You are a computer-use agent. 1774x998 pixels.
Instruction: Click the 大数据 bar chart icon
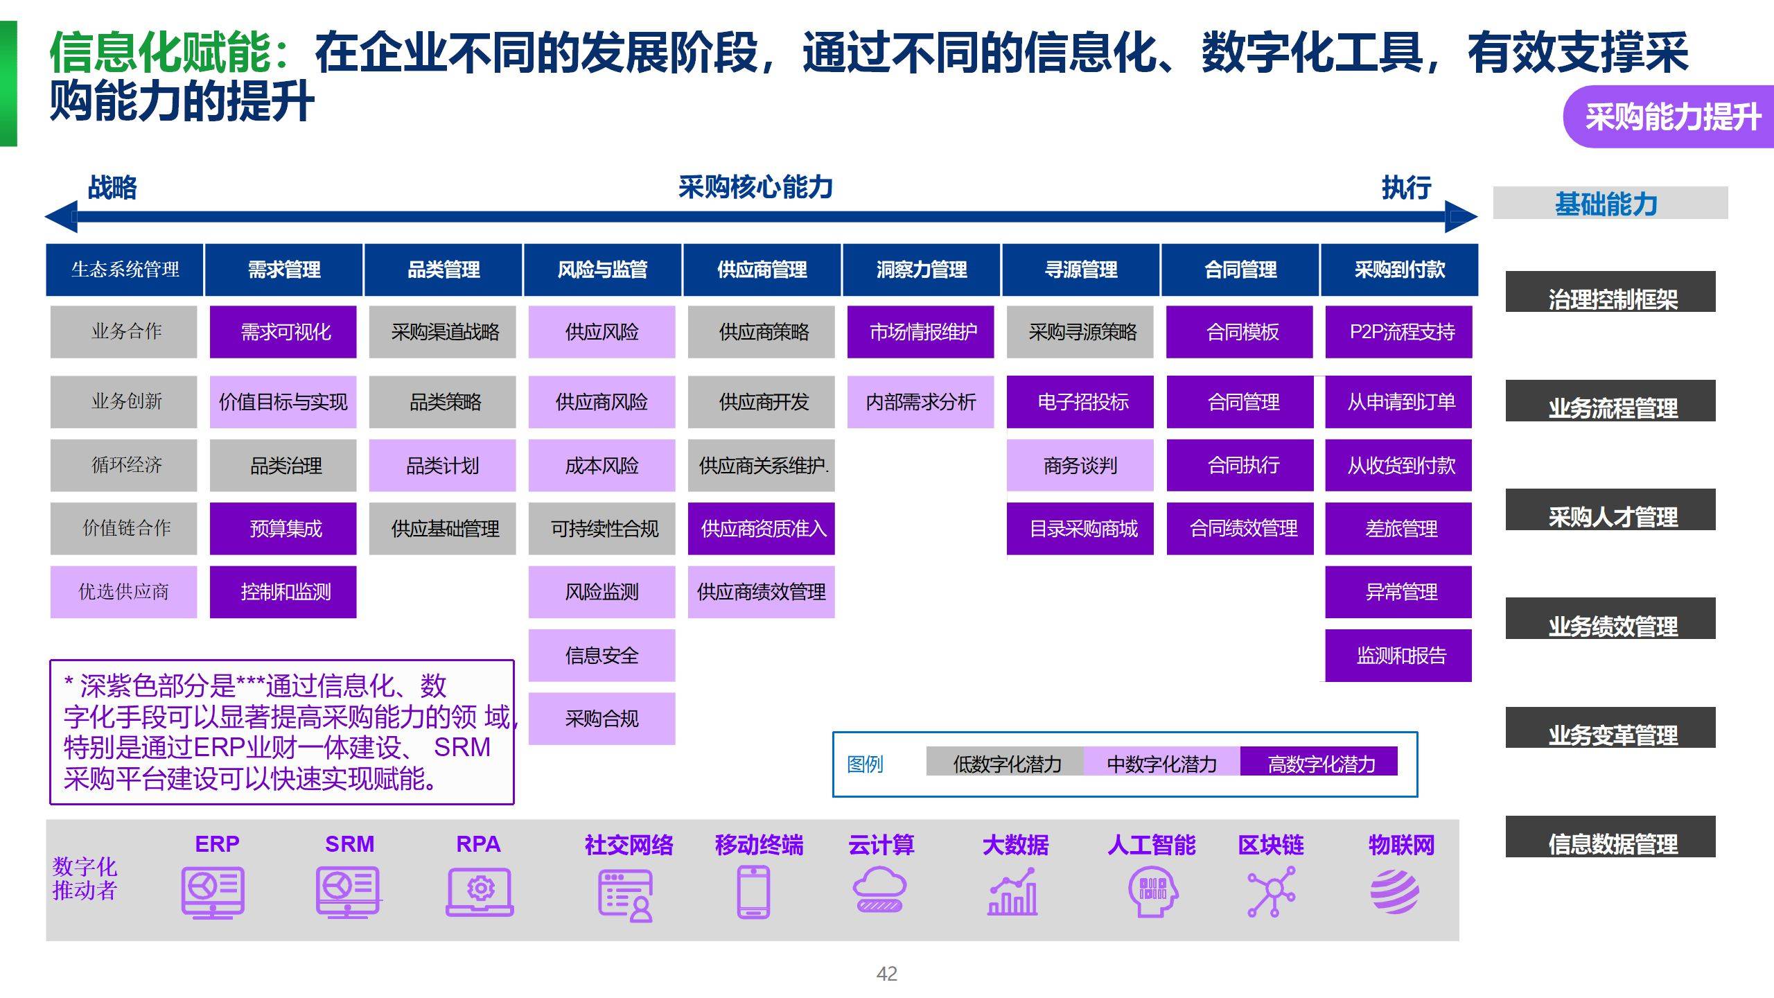click(1012, 892)
